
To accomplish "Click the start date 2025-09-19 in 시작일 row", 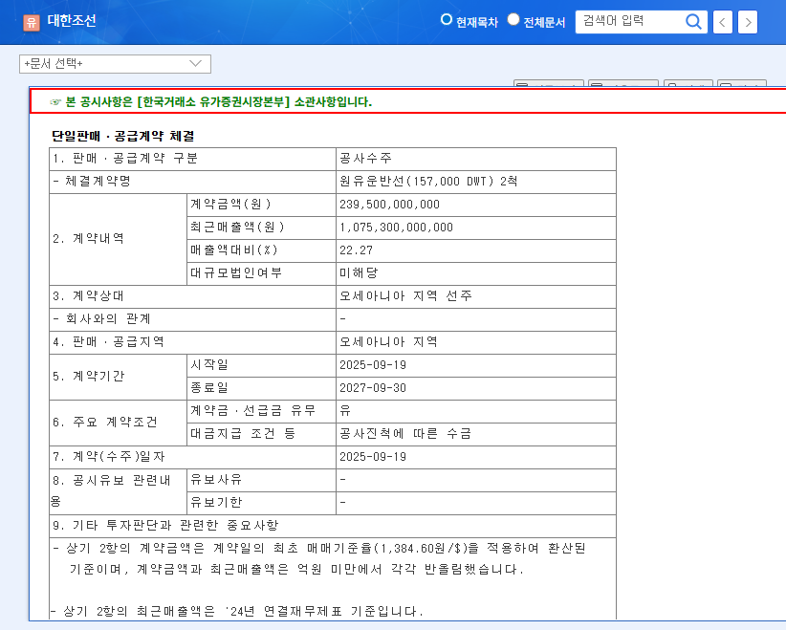I will [x=373, y=365].
